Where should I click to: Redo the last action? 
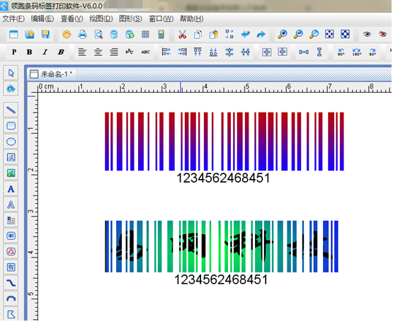(261, 34)
